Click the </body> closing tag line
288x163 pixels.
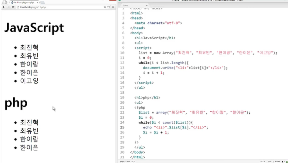click(138, 152)
